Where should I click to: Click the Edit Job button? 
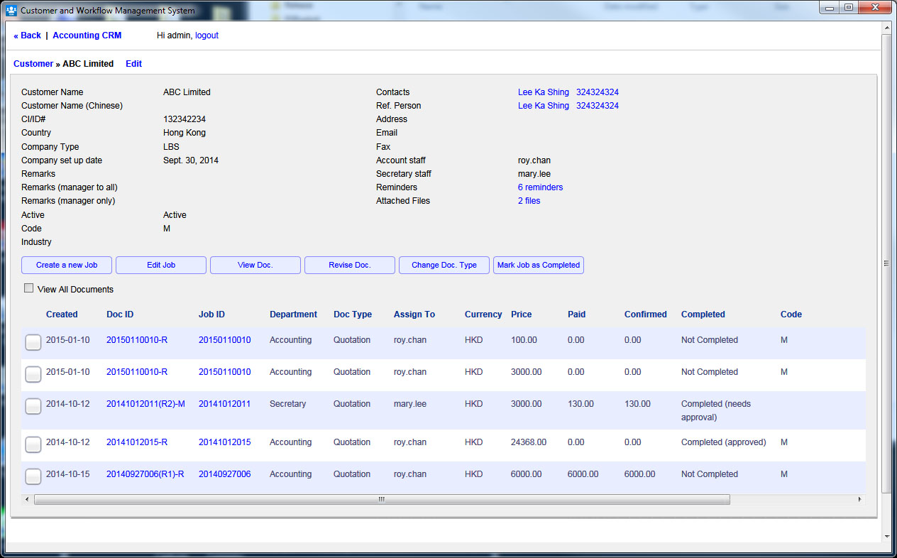[x=161, y=265]
